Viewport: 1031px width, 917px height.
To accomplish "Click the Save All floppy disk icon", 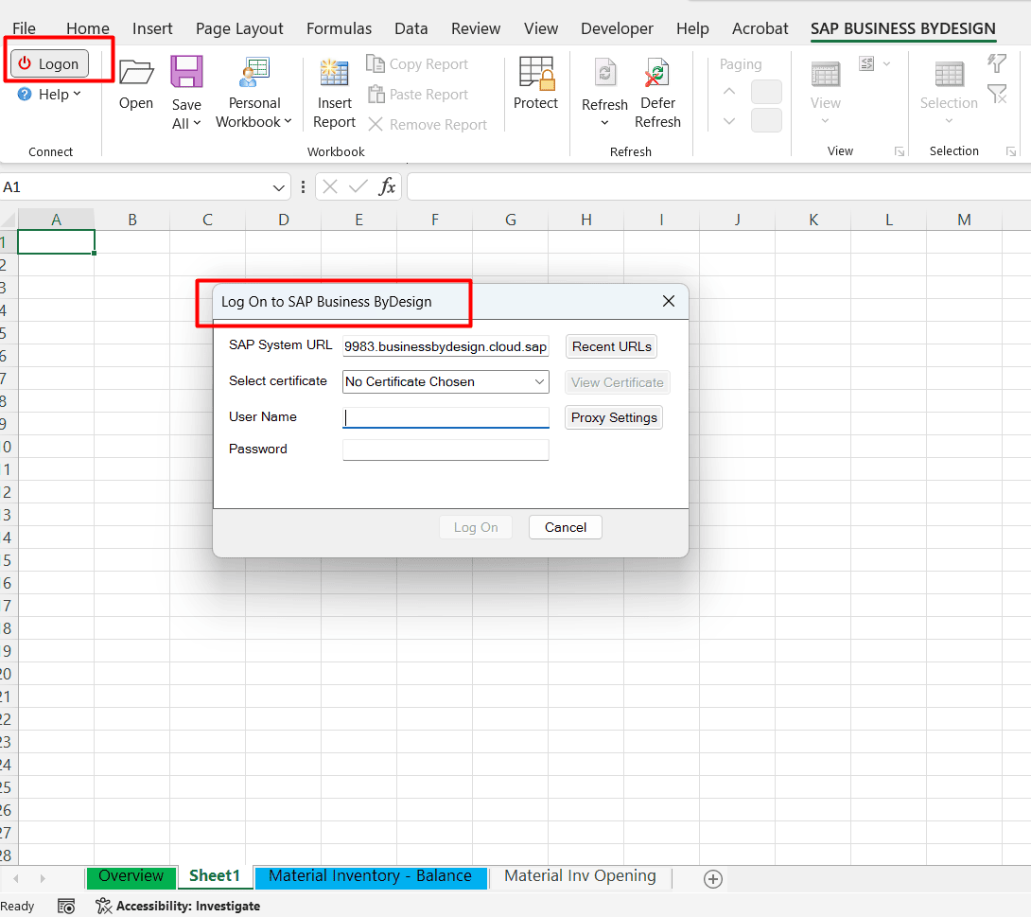I will tap(186, 72).
